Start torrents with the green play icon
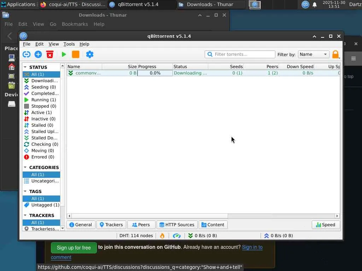Image resolution: width=362 pixels, height=271 pixels. 64,54
